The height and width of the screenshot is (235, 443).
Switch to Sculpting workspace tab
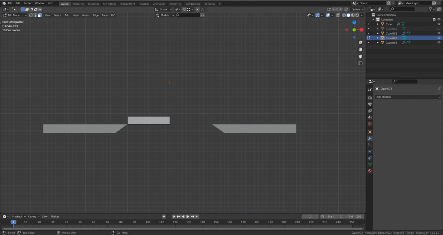[93, 4]
